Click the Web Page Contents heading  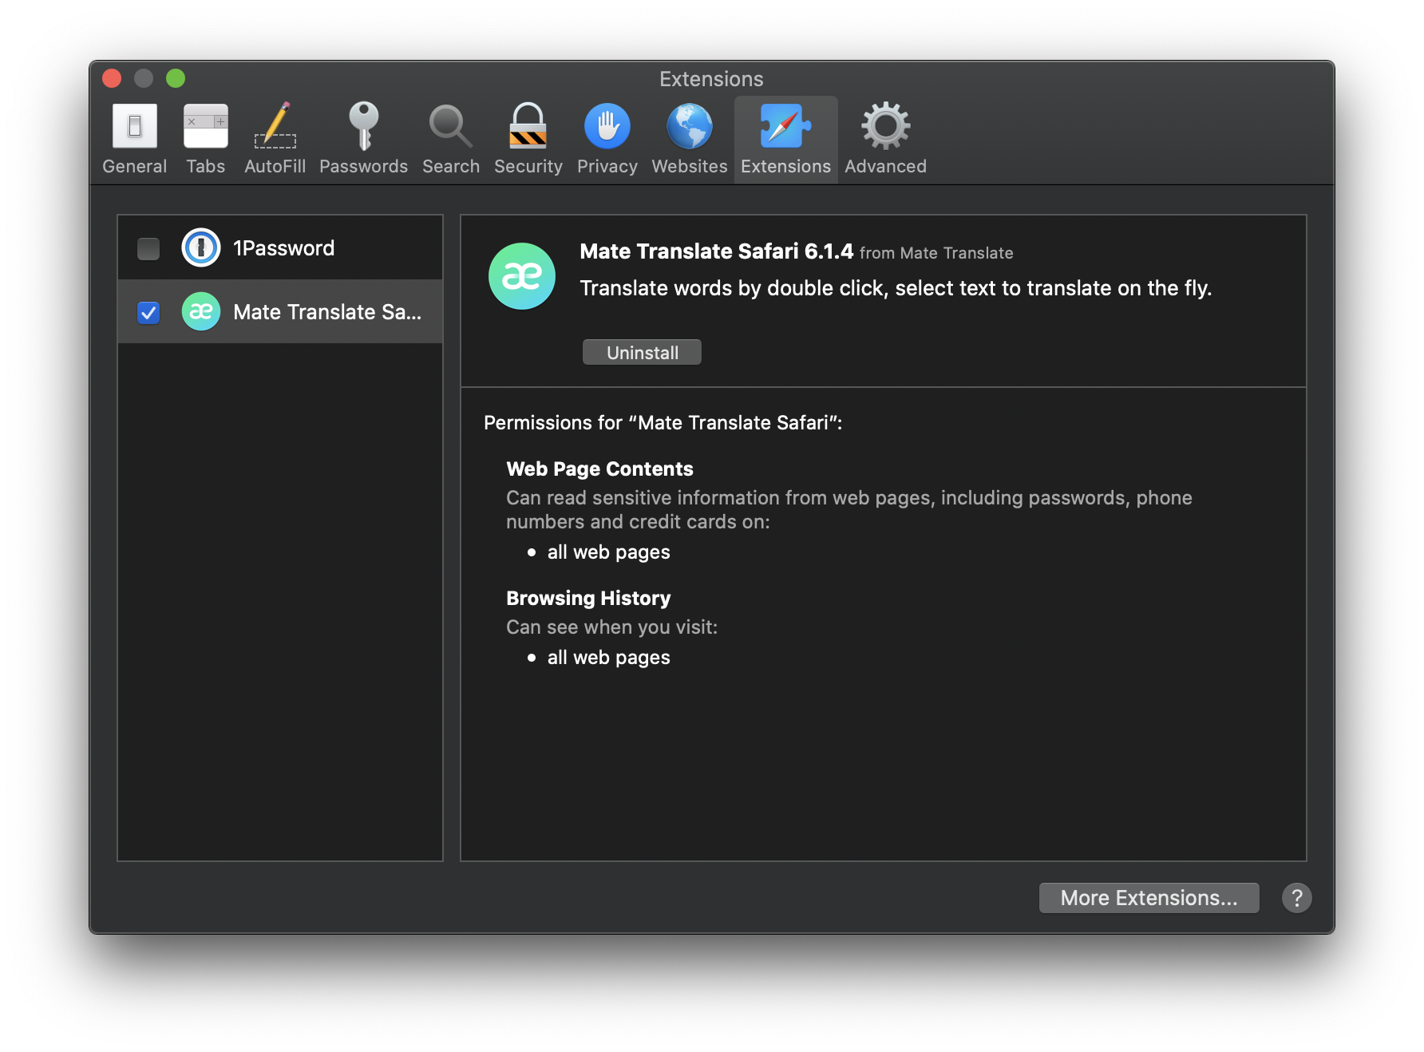[x=599, y=469]
